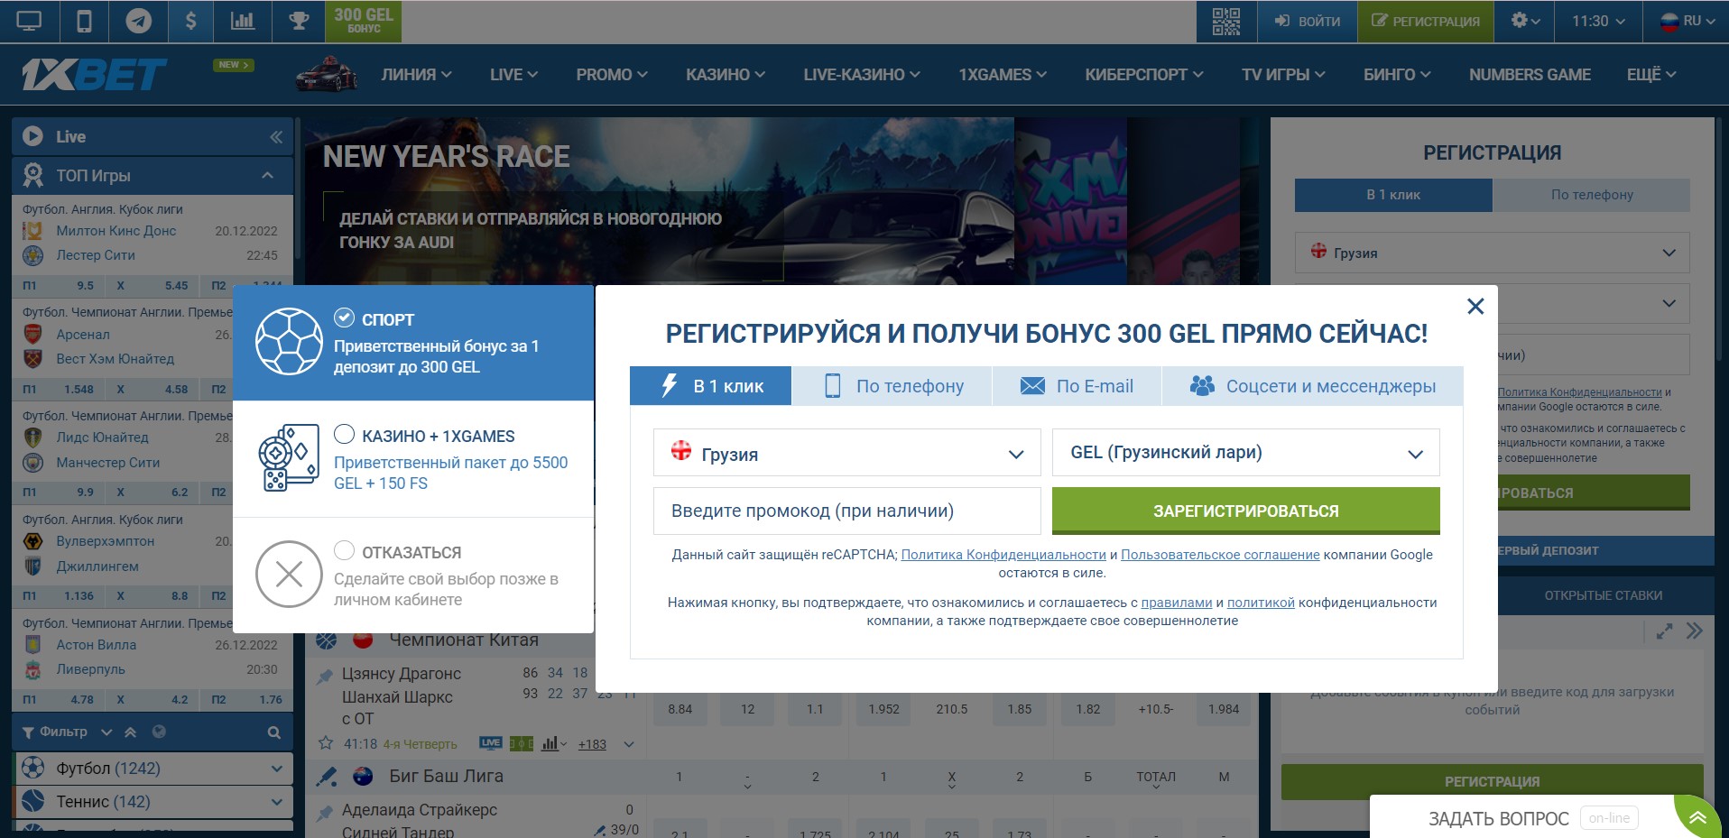Open the ЕЩЁ more menu

1651,75
